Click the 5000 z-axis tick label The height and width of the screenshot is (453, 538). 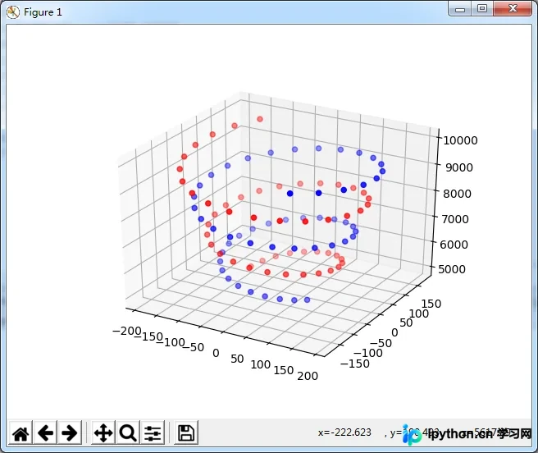point(452,269)
